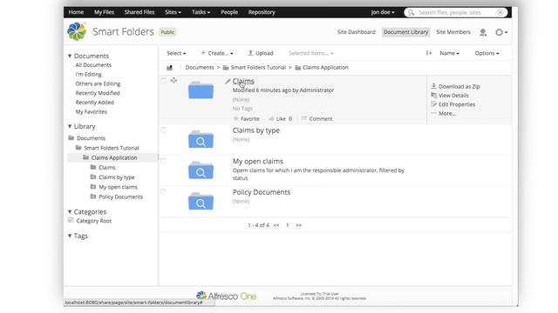Open the Name sort dropdown
This screenshot has height=313, width=558.
point(450,53)
